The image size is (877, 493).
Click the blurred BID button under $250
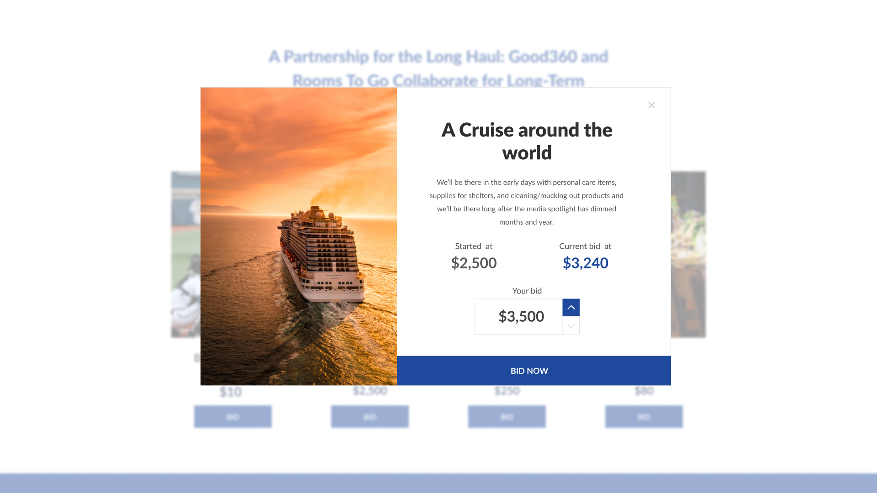(507, 417)
